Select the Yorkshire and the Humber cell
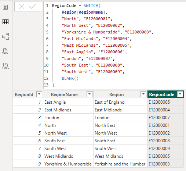This screenshot has height=171, width=186. [x=120, y=164]
